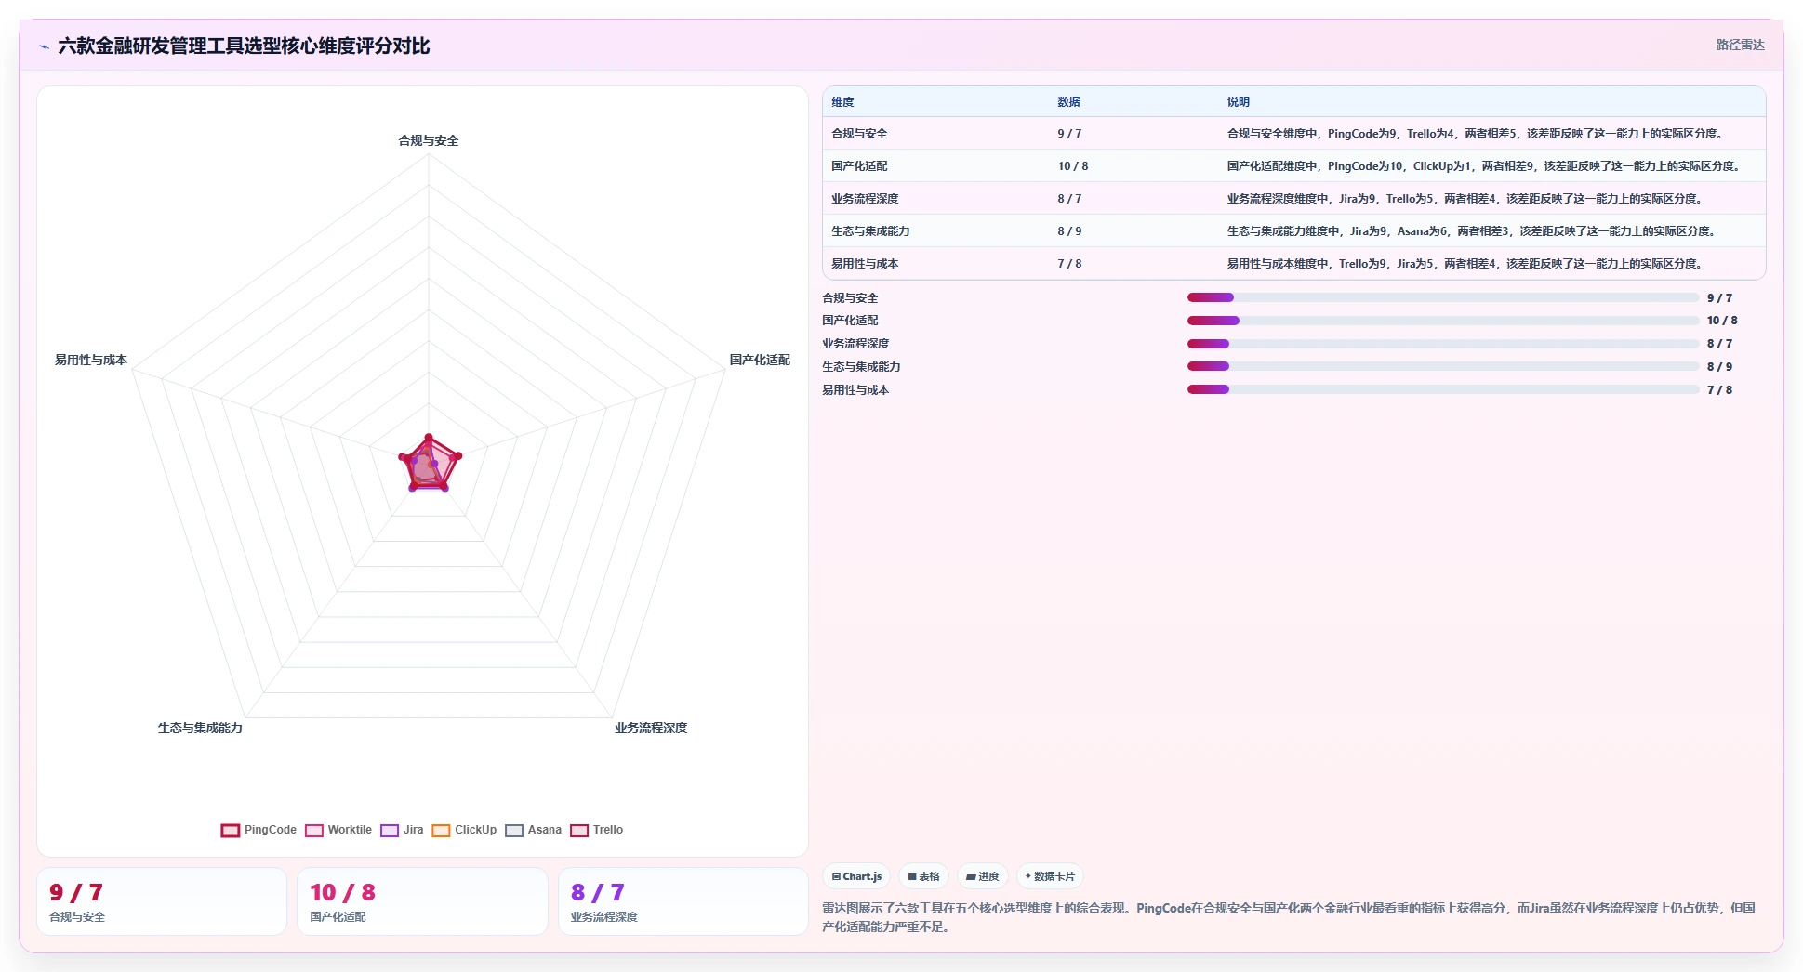Screen dimensions: 1803x972
Task: Click the radar polygon at chart center
Action: (429, 464)
